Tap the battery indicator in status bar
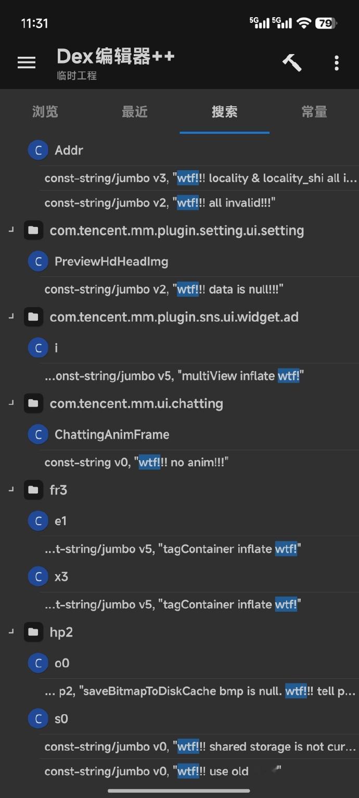Screen dimensions: 359x798 coord(326,23)
